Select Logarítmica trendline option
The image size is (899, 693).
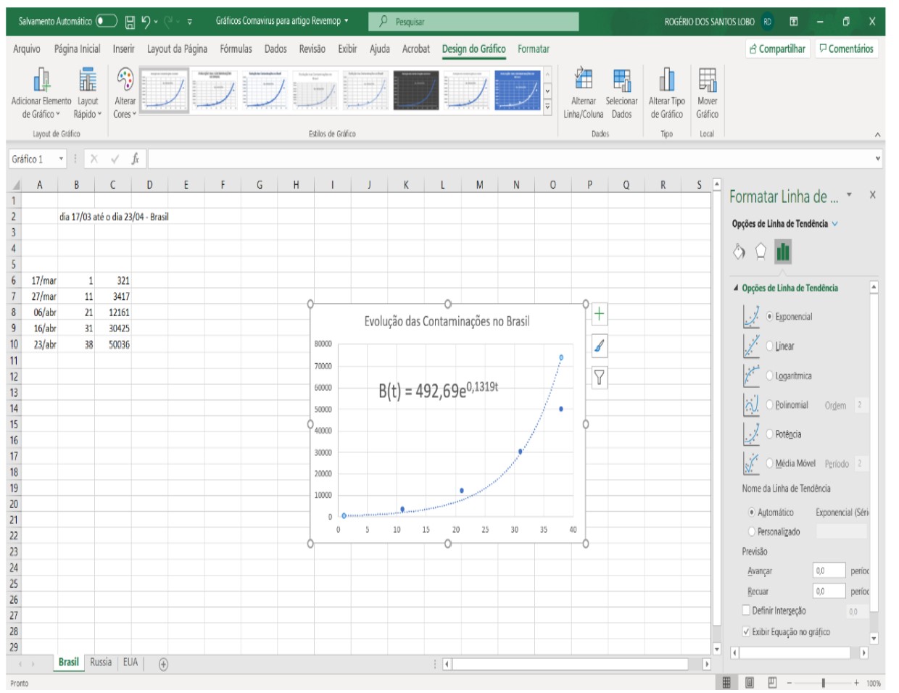[770, 375]
